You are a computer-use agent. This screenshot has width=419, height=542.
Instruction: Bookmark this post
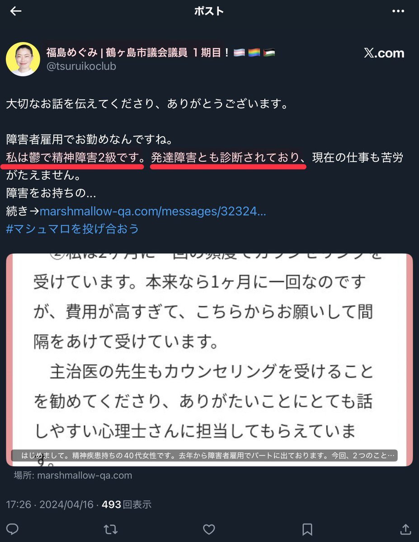click(x=307, y=529)
